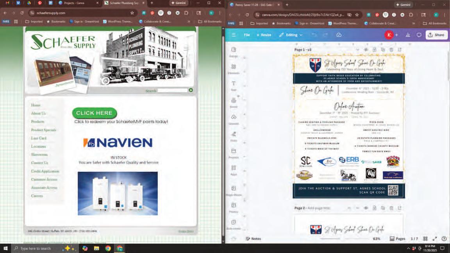Add collaborator with plus icon
Viewport: 450px width, 253px height.
coord(396,35)
